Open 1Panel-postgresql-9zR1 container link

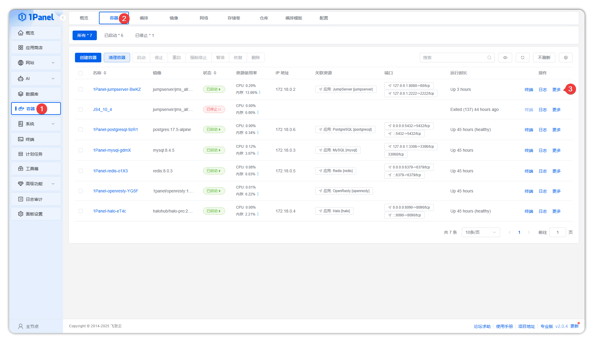(115, 129)
